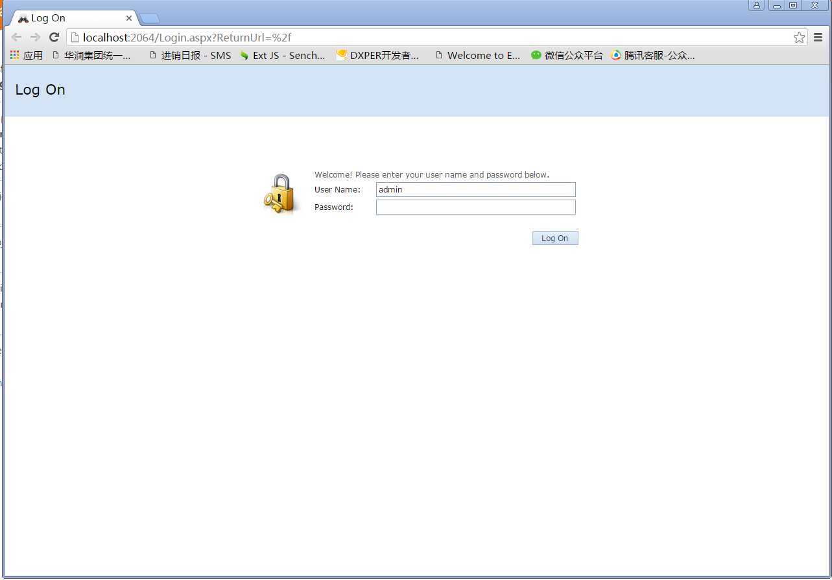The height and width of the screenshot is (580, 832).
Task: Click the Chrome user profile button
Action: pos(757,5)
